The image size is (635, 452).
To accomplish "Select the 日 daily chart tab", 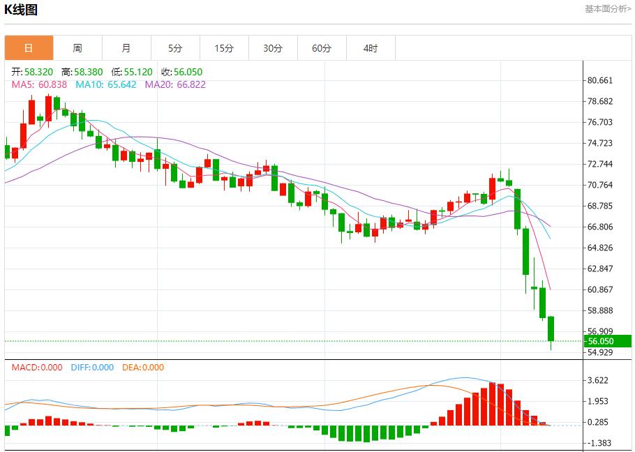I will 29,48.
